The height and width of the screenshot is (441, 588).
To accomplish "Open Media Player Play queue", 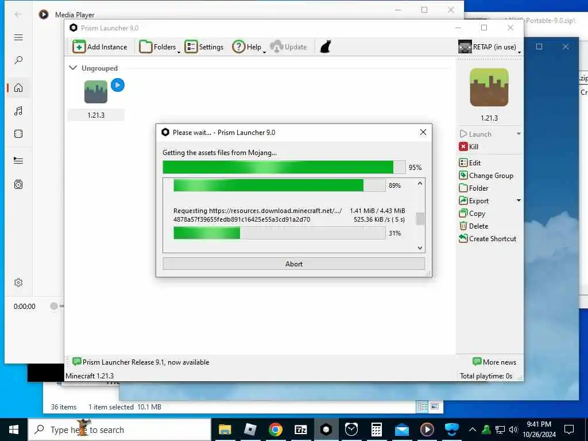I will tap(18, 161).
